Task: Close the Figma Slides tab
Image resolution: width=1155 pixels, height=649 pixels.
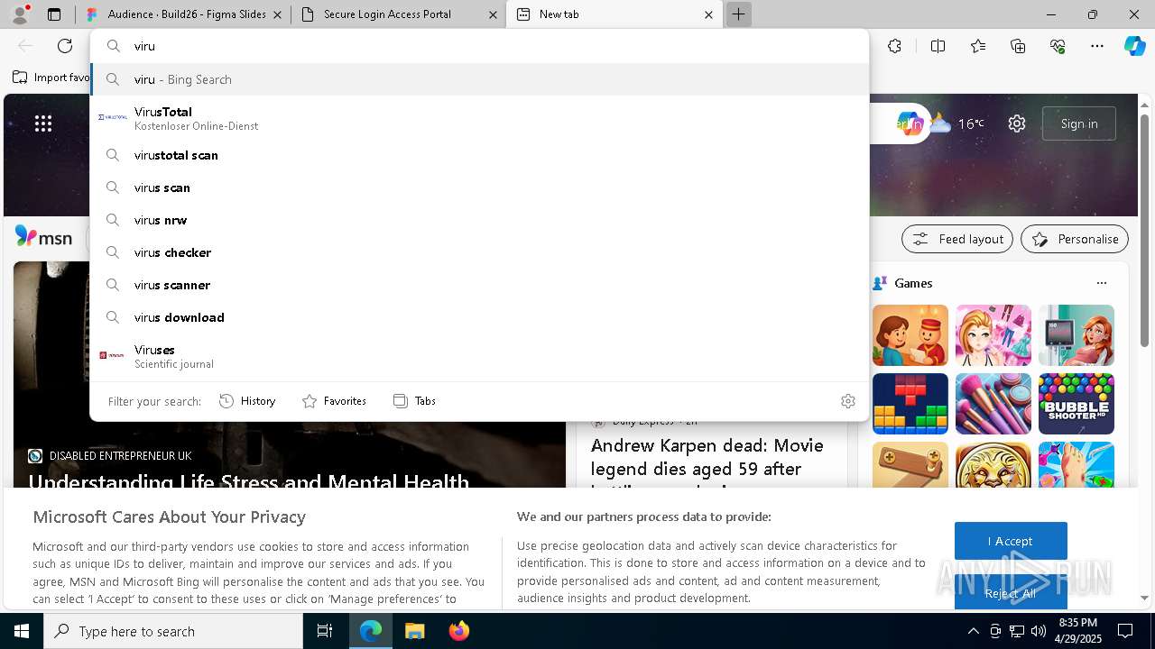Action: [x=277, y=14]
